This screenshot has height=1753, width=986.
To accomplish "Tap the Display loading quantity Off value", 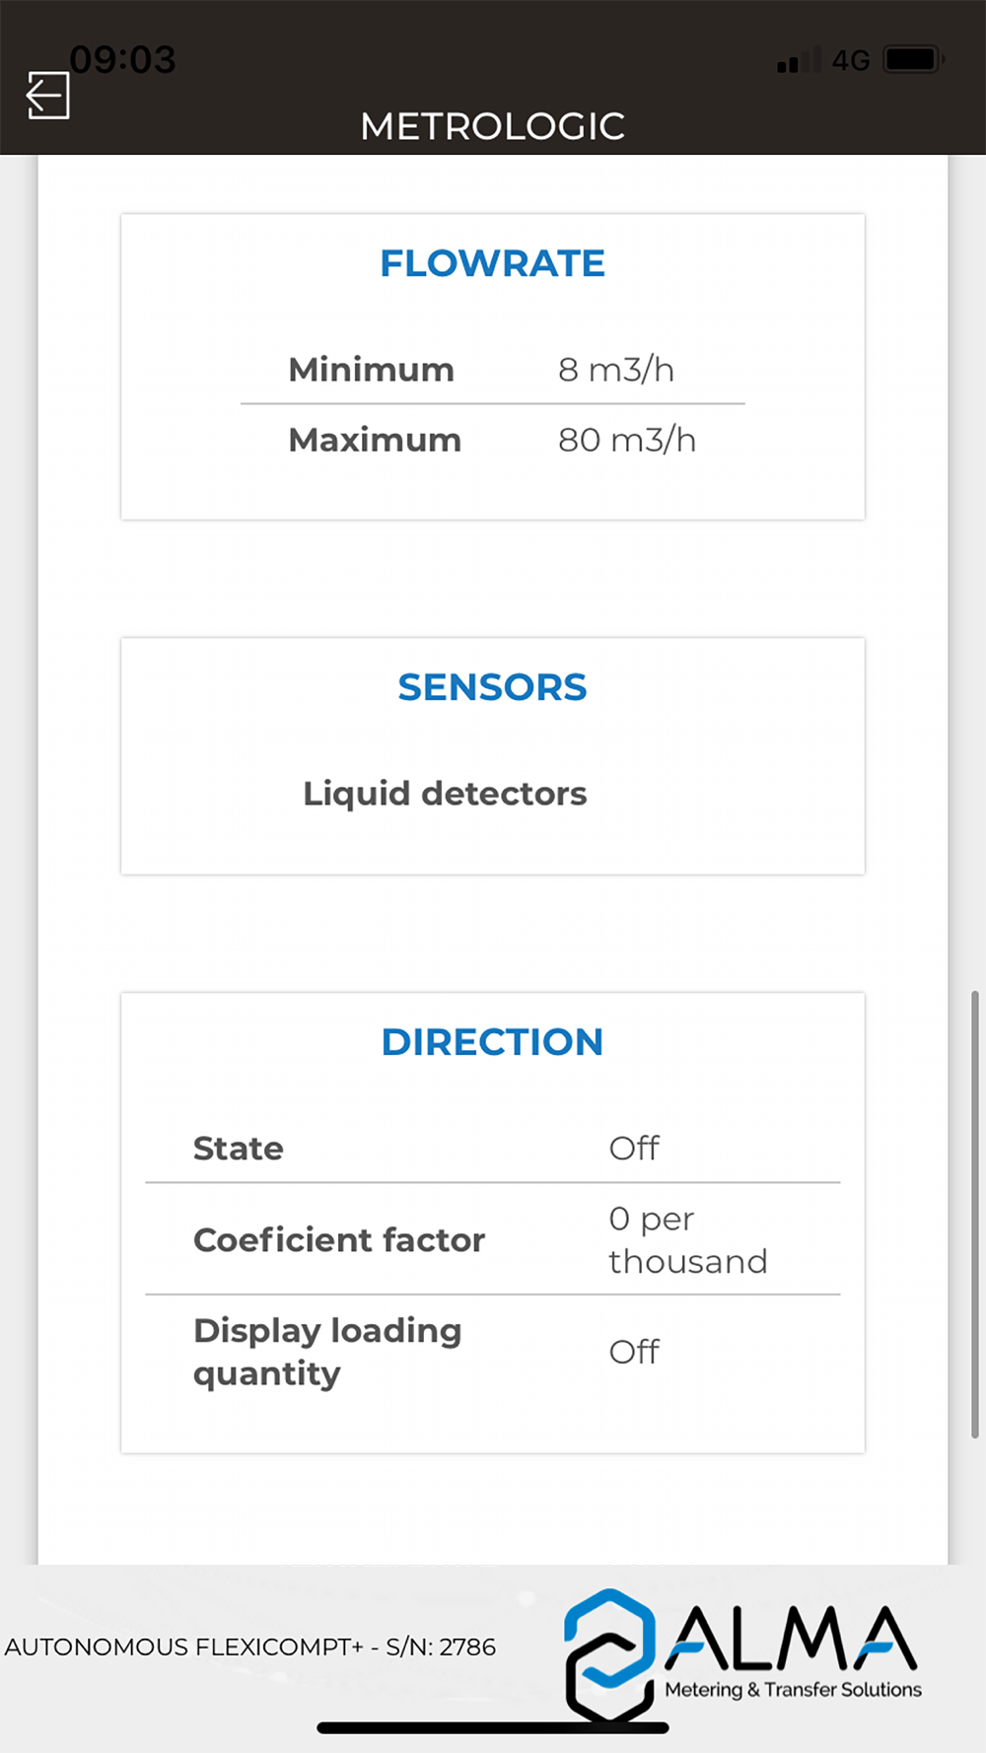I will point(634,1352).
